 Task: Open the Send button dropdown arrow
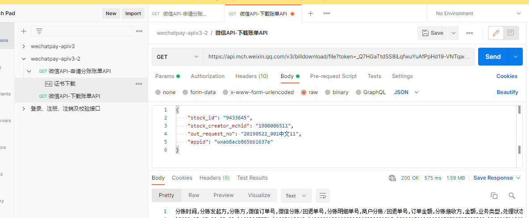pyautogui.click(x=516, y=57)
